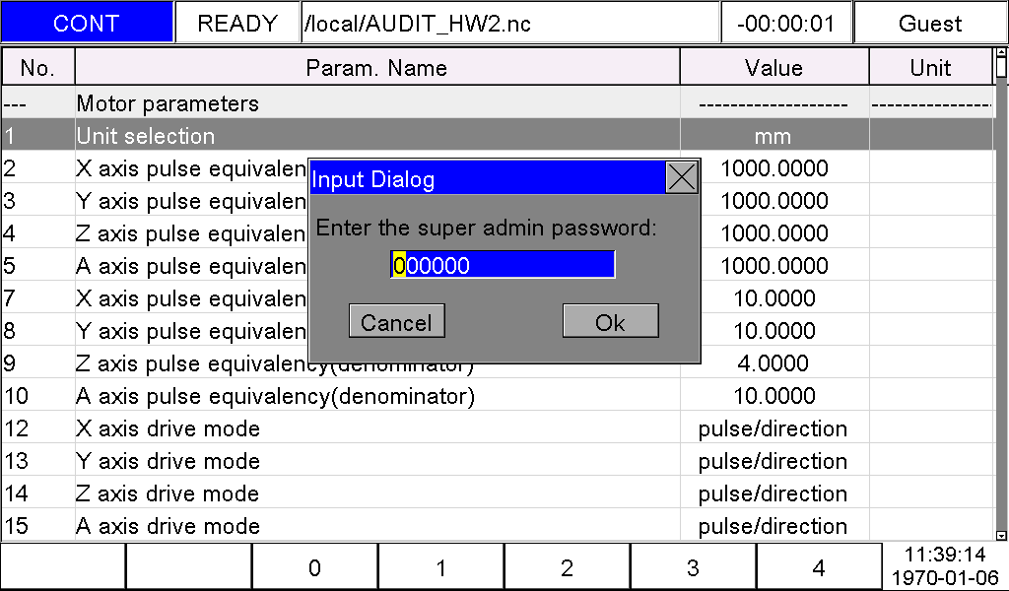Select the Unit selection row

click(x=498, y=136)
